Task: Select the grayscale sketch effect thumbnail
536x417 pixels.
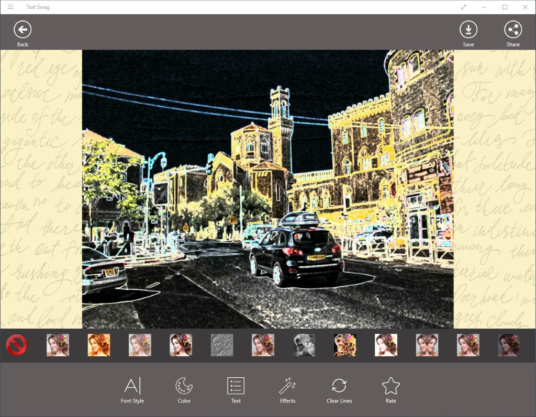Action: tap(304, 345)
